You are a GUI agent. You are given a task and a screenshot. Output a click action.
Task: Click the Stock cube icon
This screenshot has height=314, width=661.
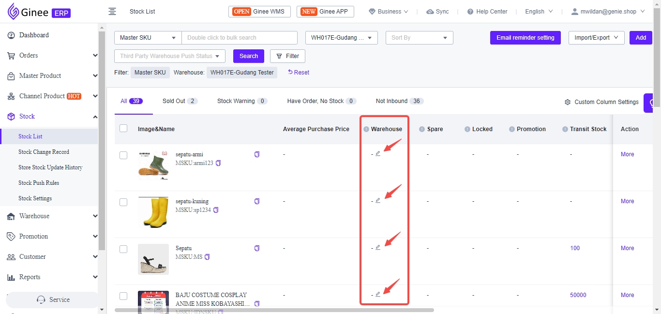point(11,117)
